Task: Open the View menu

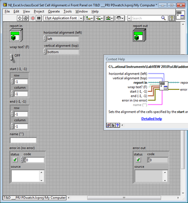Action: (x=26, y=12)
